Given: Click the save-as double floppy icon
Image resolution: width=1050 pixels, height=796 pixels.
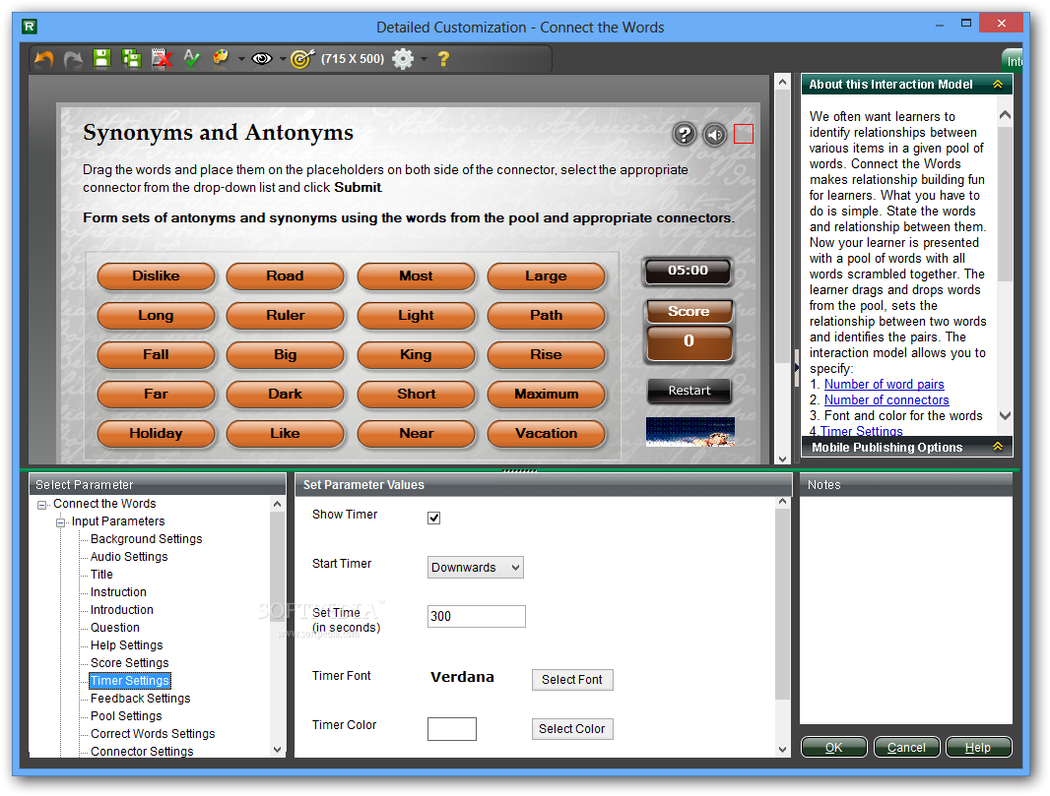Looking at the screenshot, I should point(131,58).
